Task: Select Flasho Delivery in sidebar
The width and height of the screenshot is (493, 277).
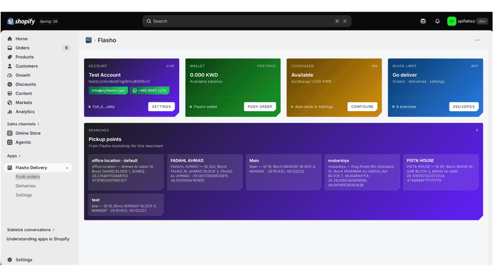Action: coord(38,168)
